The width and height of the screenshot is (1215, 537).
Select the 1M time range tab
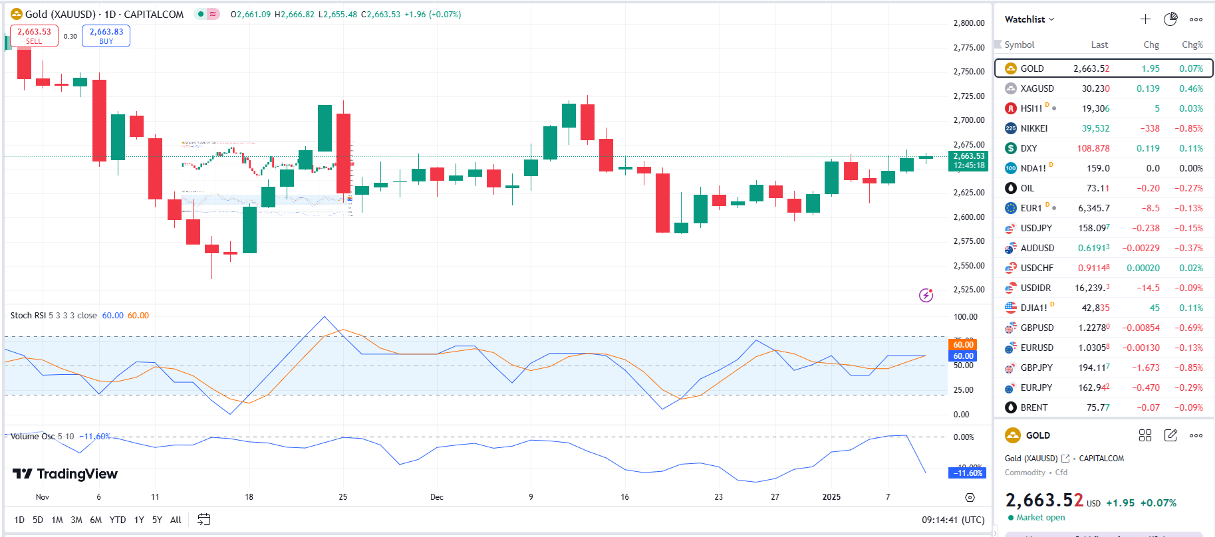click(57, 520)
